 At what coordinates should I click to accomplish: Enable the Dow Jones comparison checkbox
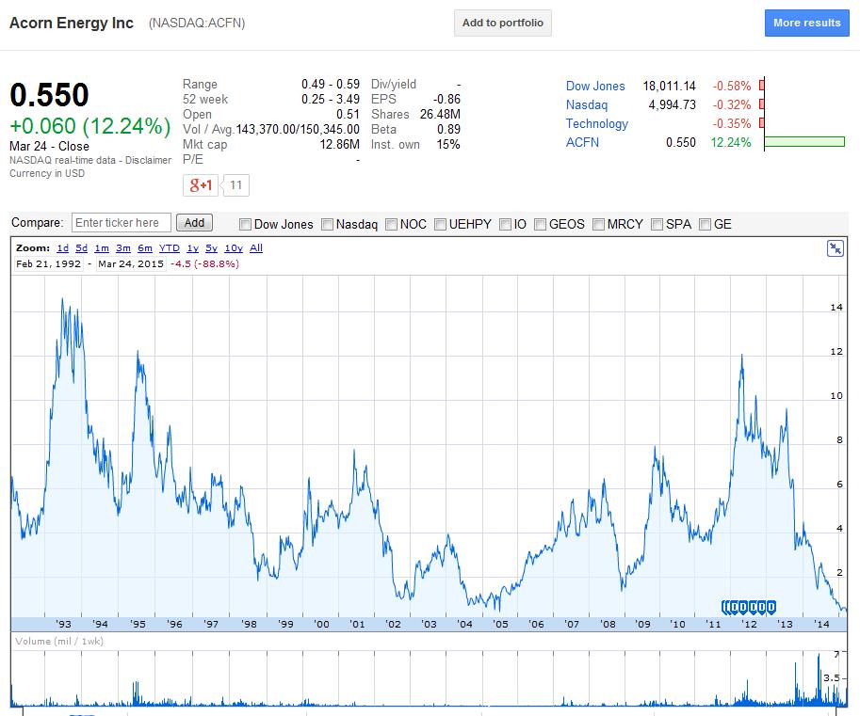coord(246,224)
